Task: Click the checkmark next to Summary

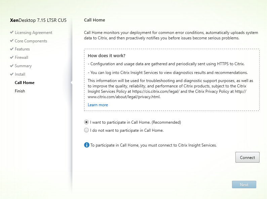Action: 11,66
